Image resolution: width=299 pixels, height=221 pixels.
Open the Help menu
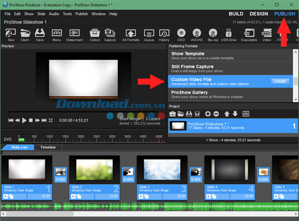[113, 14]
